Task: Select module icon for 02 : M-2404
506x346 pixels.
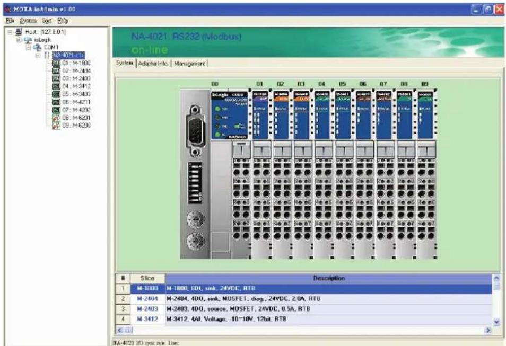Action: 56,70
